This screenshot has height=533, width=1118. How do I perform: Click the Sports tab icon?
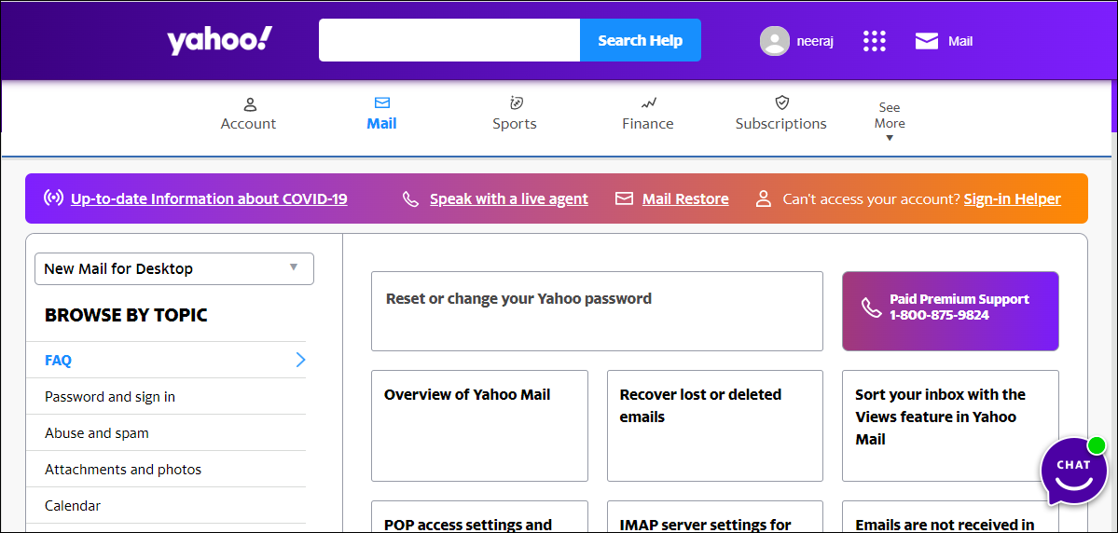point(517,103)
